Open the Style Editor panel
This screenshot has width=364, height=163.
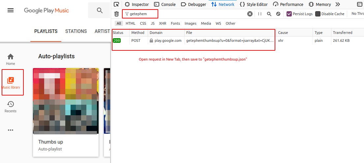(254, 4)
